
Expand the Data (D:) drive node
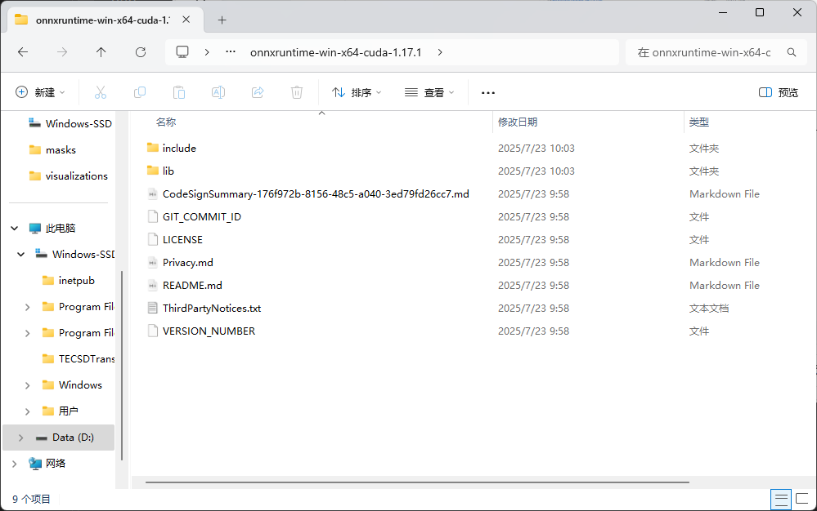tap(20, 438)
